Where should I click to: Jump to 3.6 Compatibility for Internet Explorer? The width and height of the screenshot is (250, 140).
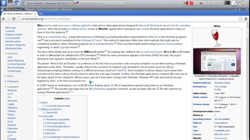[61, 137]
